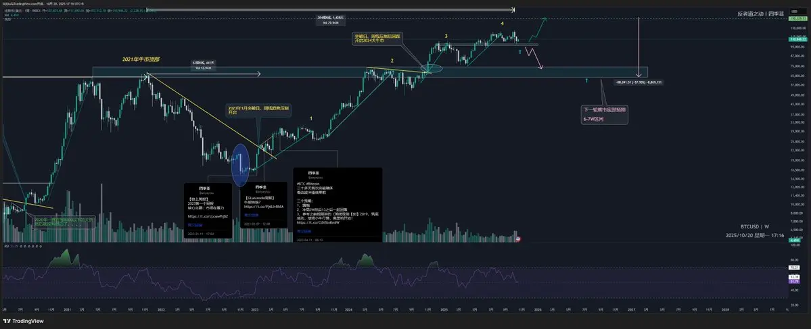This screenshot has width=811, height=329.
Task: Click the 2027 label on the time axis
Action: coord(632,309)
